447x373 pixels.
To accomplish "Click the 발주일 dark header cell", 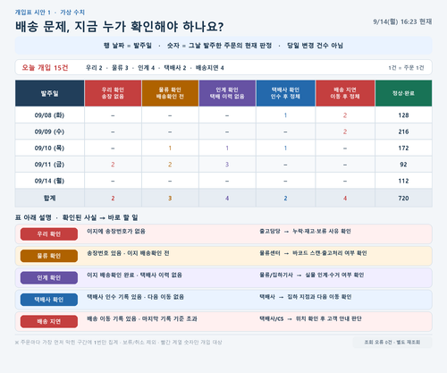I will pyautogui.click(x=50, y=93).
